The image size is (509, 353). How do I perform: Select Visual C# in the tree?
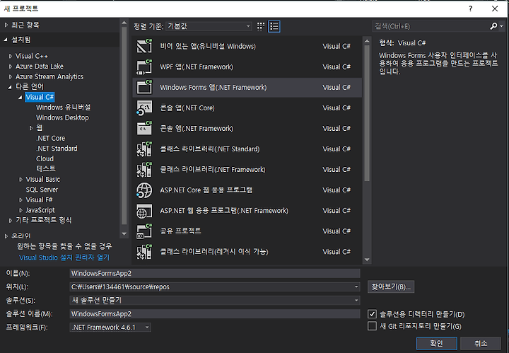coord(40,97)
